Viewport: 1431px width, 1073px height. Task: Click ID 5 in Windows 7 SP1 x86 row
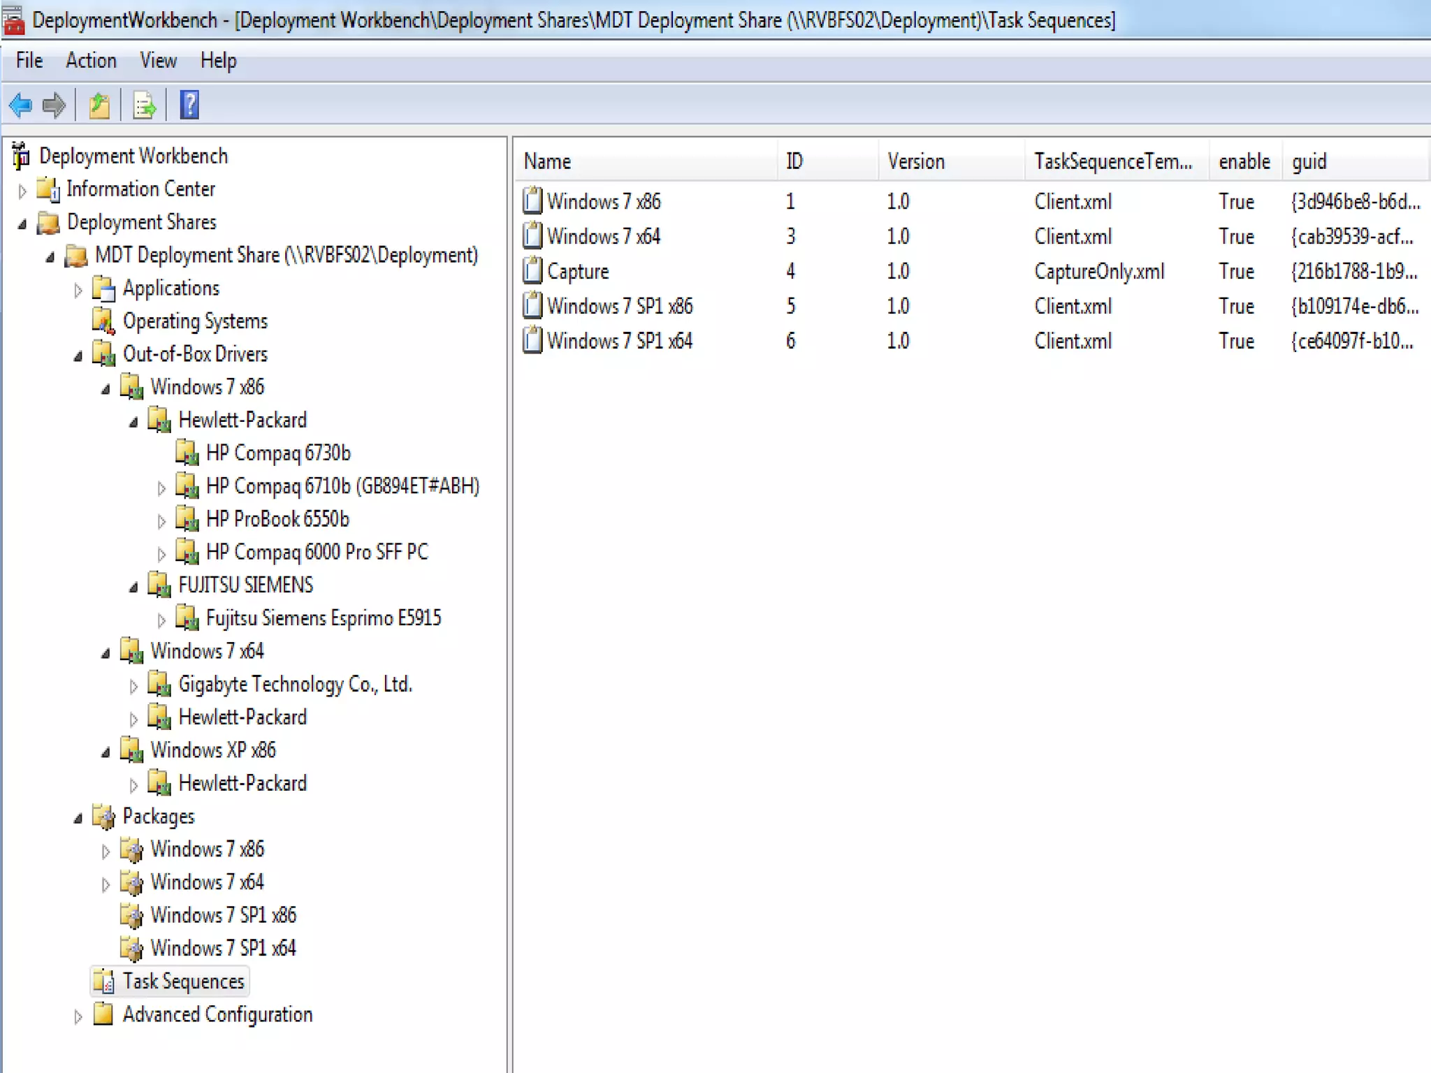(791, 306)
